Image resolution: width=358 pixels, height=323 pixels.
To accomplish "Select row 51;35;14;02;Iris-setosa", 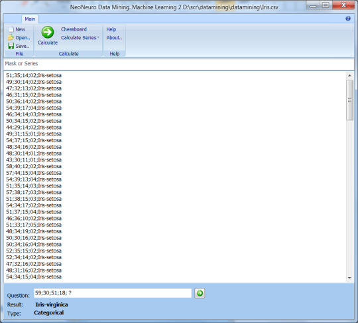I will coord(34,75).
